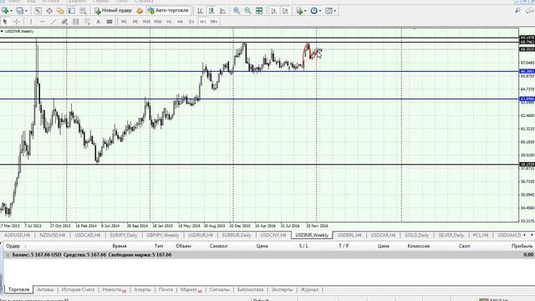The height and width of the screenshot is (301, 535).
Task: Switch to the USDCAD,H4 chart tab
Action: pos(87,235)
